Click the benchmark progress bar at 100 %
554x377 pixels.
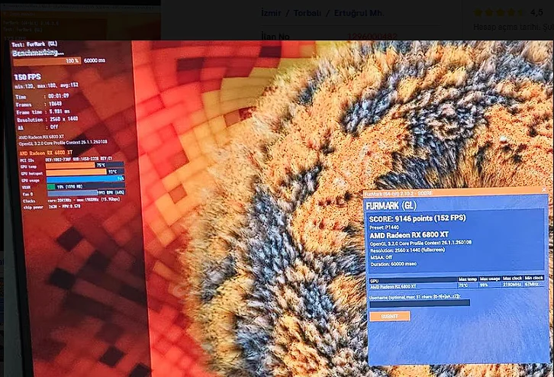click(x=47, y=61)
